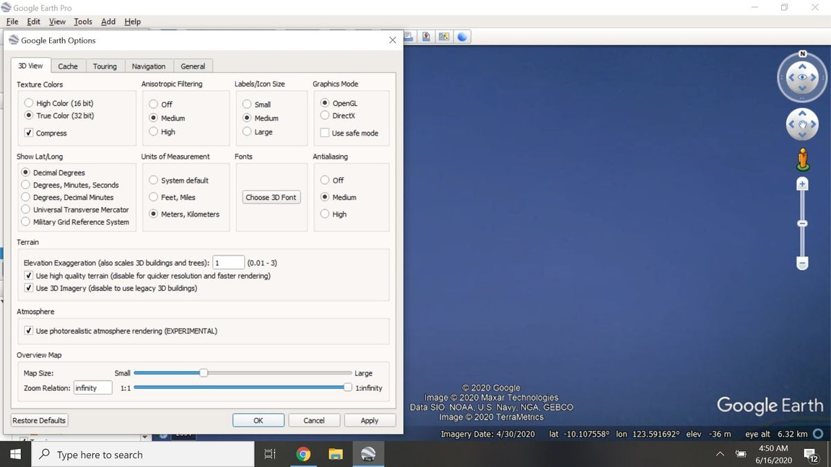Click the hand icon in Move joystick
This screenshot has width=831, height=467.
pos(803,125)
